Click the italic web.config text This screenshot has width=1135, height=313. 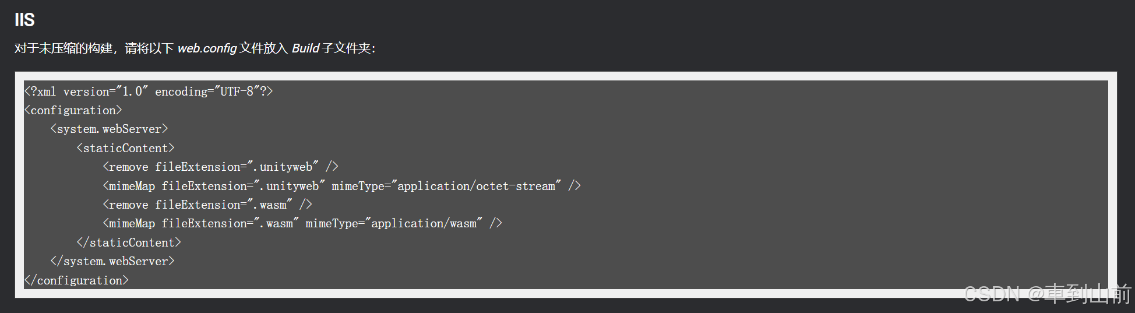207,48
